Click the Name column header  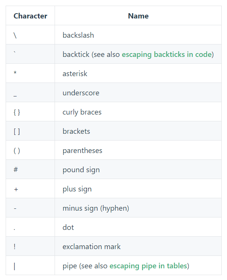point(138,16)
